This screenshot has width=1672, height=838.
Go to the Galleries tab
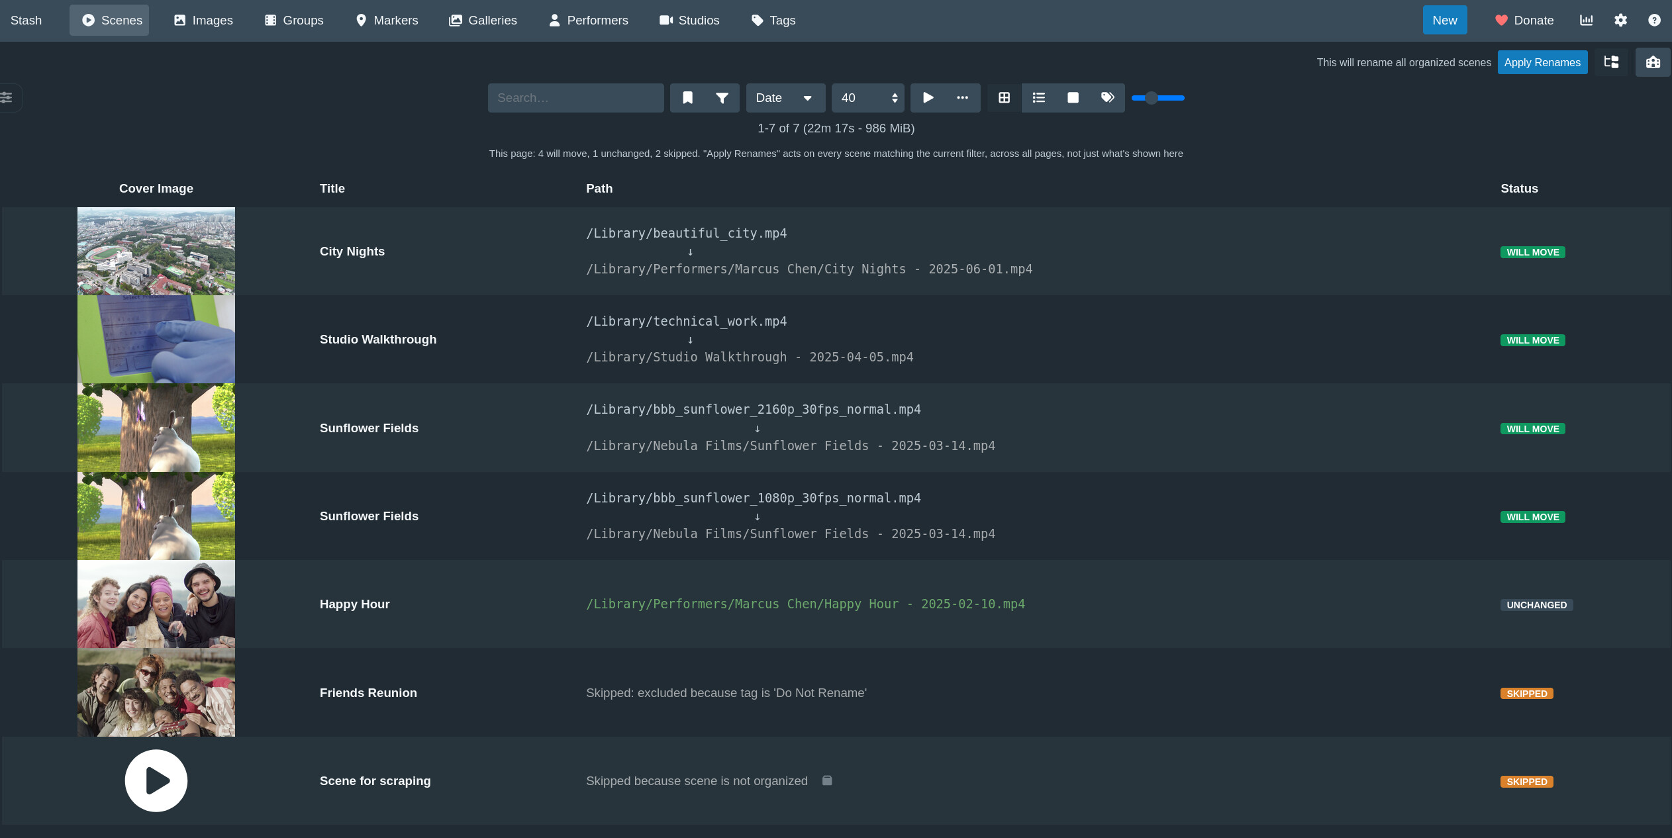tap(483, 21)
